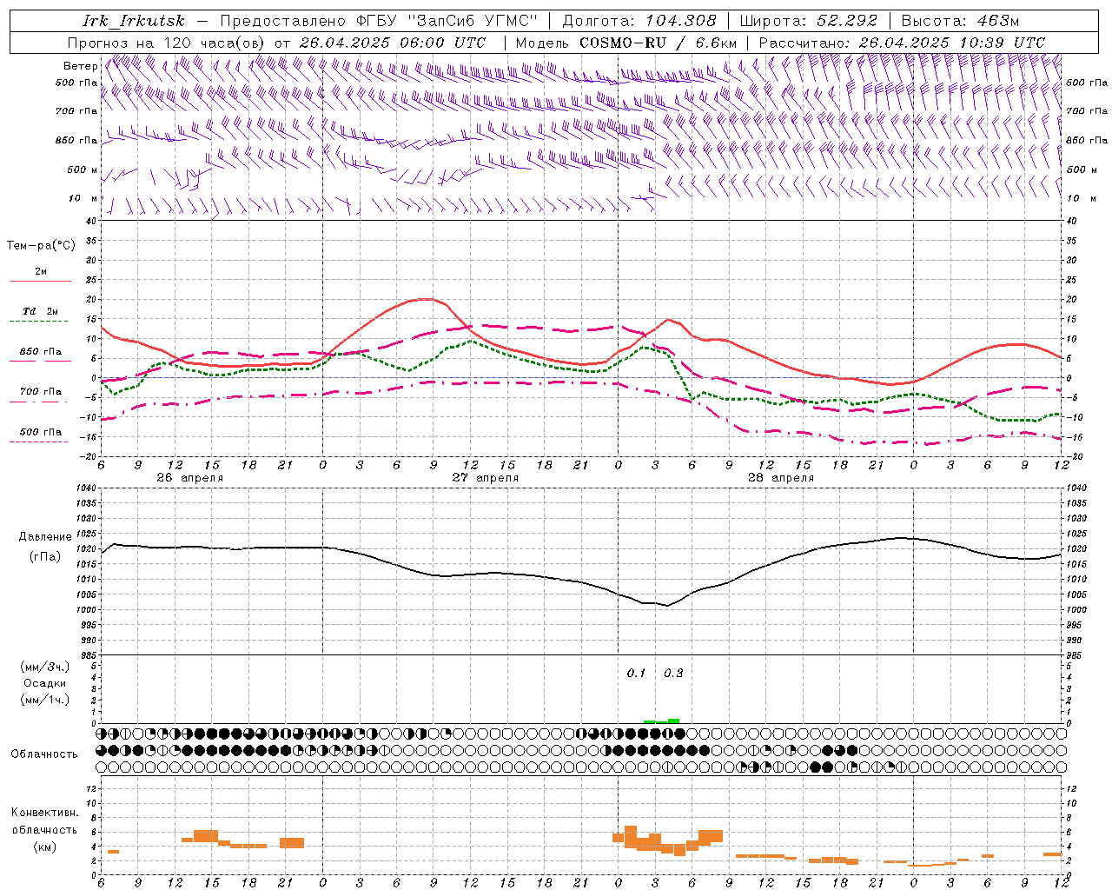Click the 26 апреля date label
Viewport: 1112px width, 890px height.
click(x=189, y=478)
